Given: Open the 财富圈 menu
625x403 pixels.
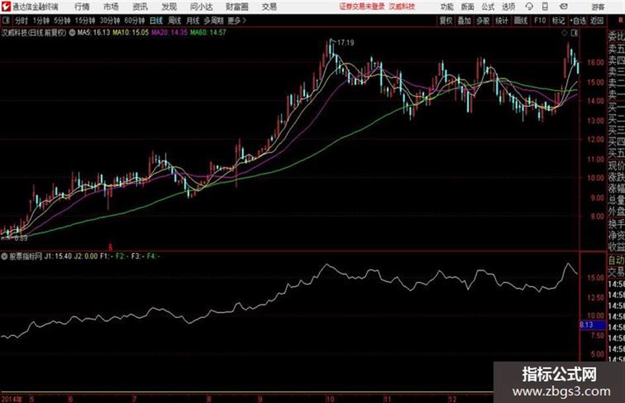Looking at the screenshot, I should (x=237, y=7).
